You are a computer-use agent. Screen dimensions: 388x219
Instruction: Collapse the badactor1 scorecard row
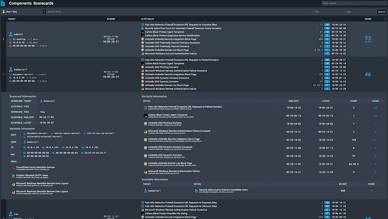click(3, 74)
